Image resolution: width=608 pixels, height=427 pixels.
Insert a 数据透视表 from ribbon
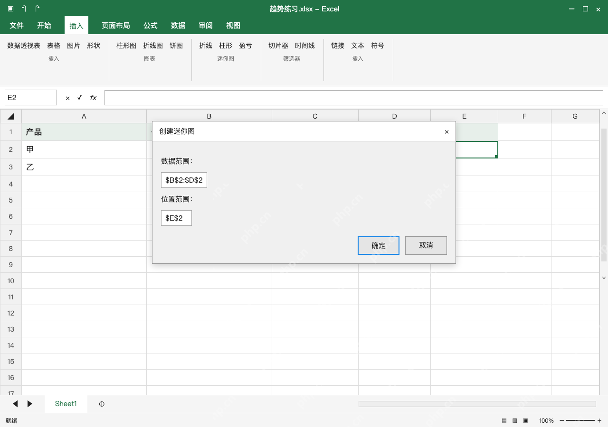[x=24, y=46]
